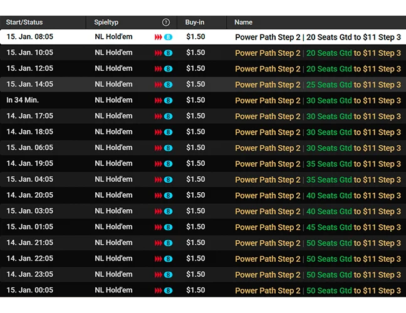Image resolution: width=406 pixels, height=313 pixels.
Task: Click red turbo arrows in 15. Jan. 00:05 row
Action: click(x=159, y=291)
